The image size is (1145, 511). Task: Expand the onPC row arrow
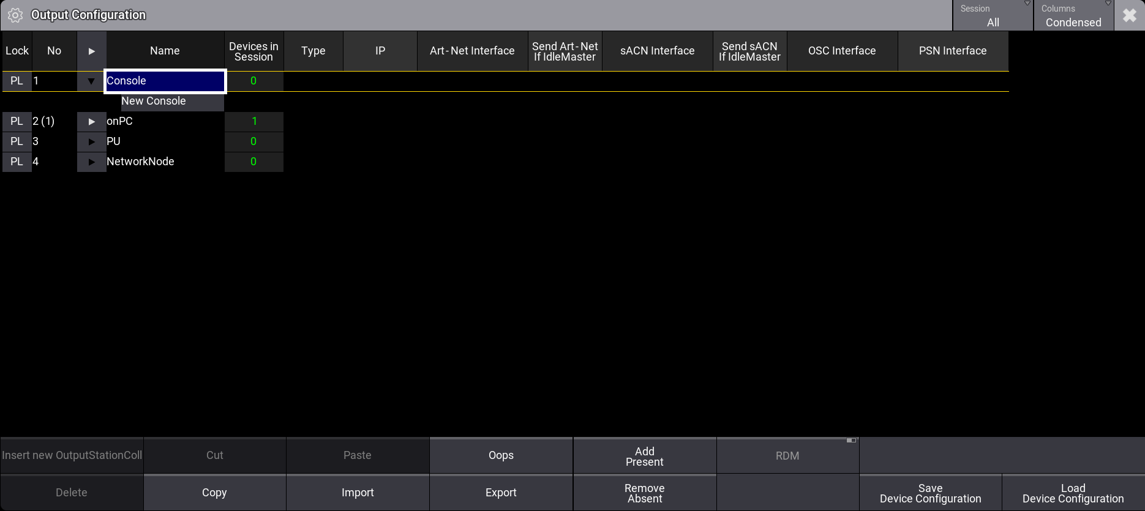[91, 121]
